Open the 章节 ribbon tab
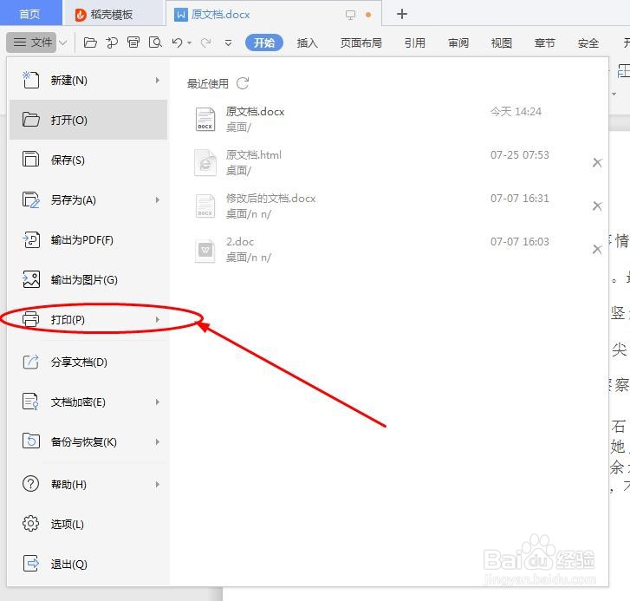Screen dimensions: 630x601 tap(545, 42)
